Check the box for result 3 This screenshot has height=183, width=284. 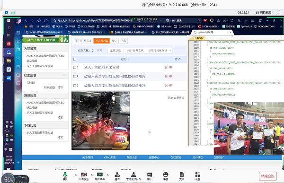coord(75,86)
